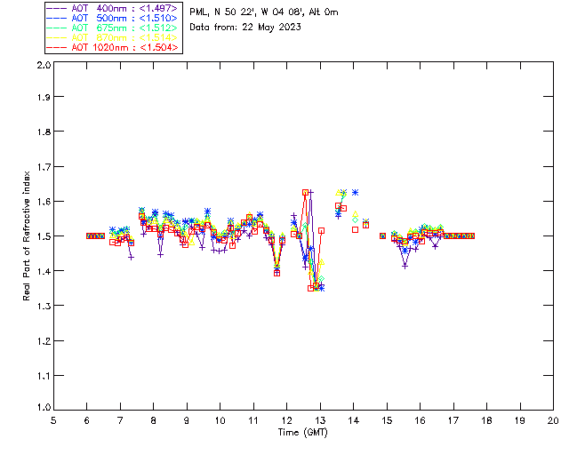569x455 pixels.
Task: Click the AOT 500nm legend entry
Action: pyautogui.click(x=113, y=18)
